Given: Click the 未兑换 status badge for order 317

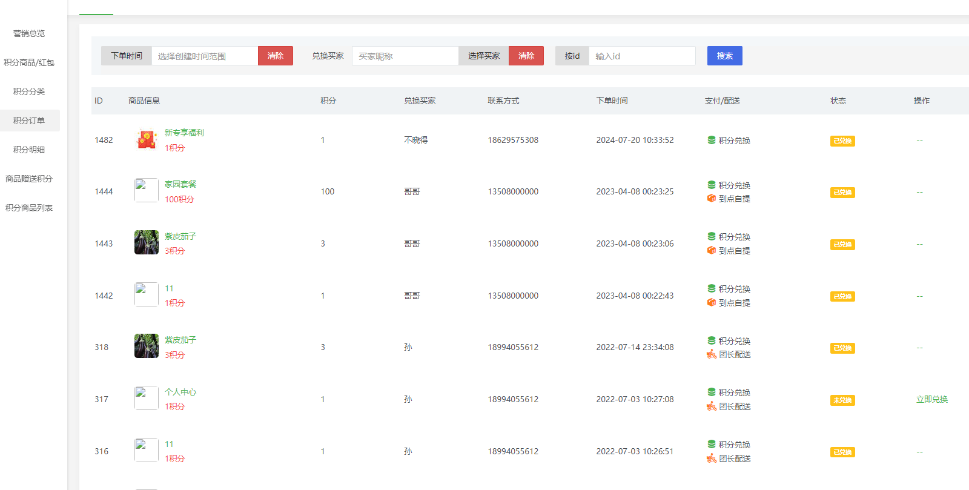Looking at the screenshot, I should point(842,400).
